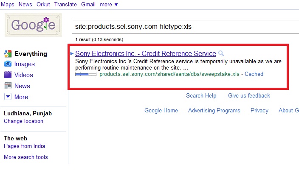Open the Cached version link
This screenshot has height=187, width=299.
[254, 74]
